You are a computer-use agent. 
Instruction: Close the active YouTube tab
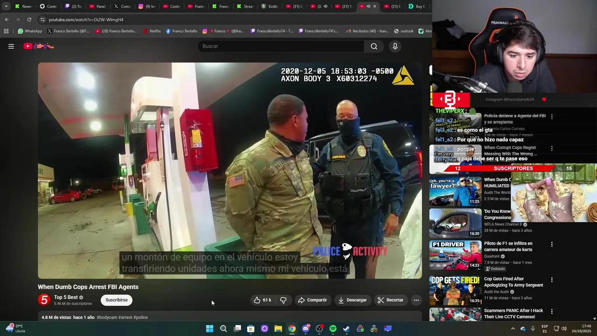375,7
